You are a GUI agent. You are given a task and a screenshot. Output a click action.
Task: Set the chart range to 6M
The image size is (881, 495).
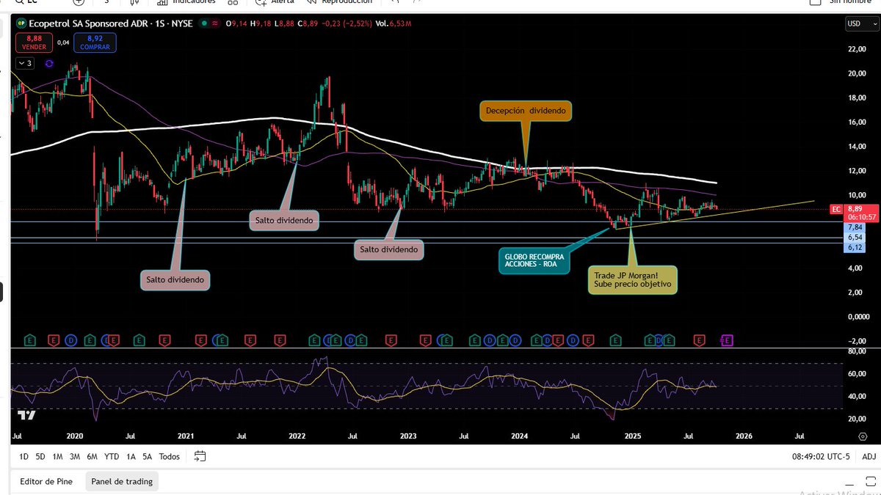click(x=92, y=456)
